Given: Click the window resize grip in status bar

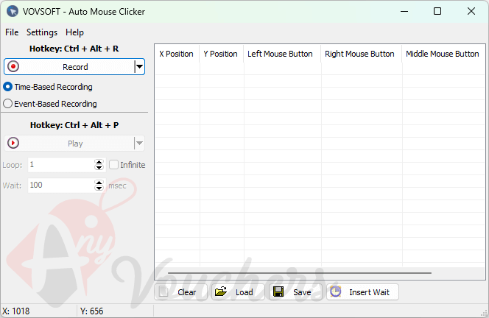Looking at the screenshot, I should coord(485,314).
